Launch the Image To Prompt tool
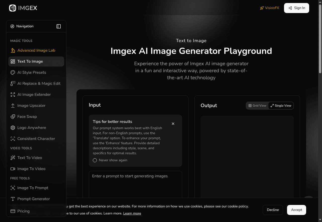 [33, 188]
